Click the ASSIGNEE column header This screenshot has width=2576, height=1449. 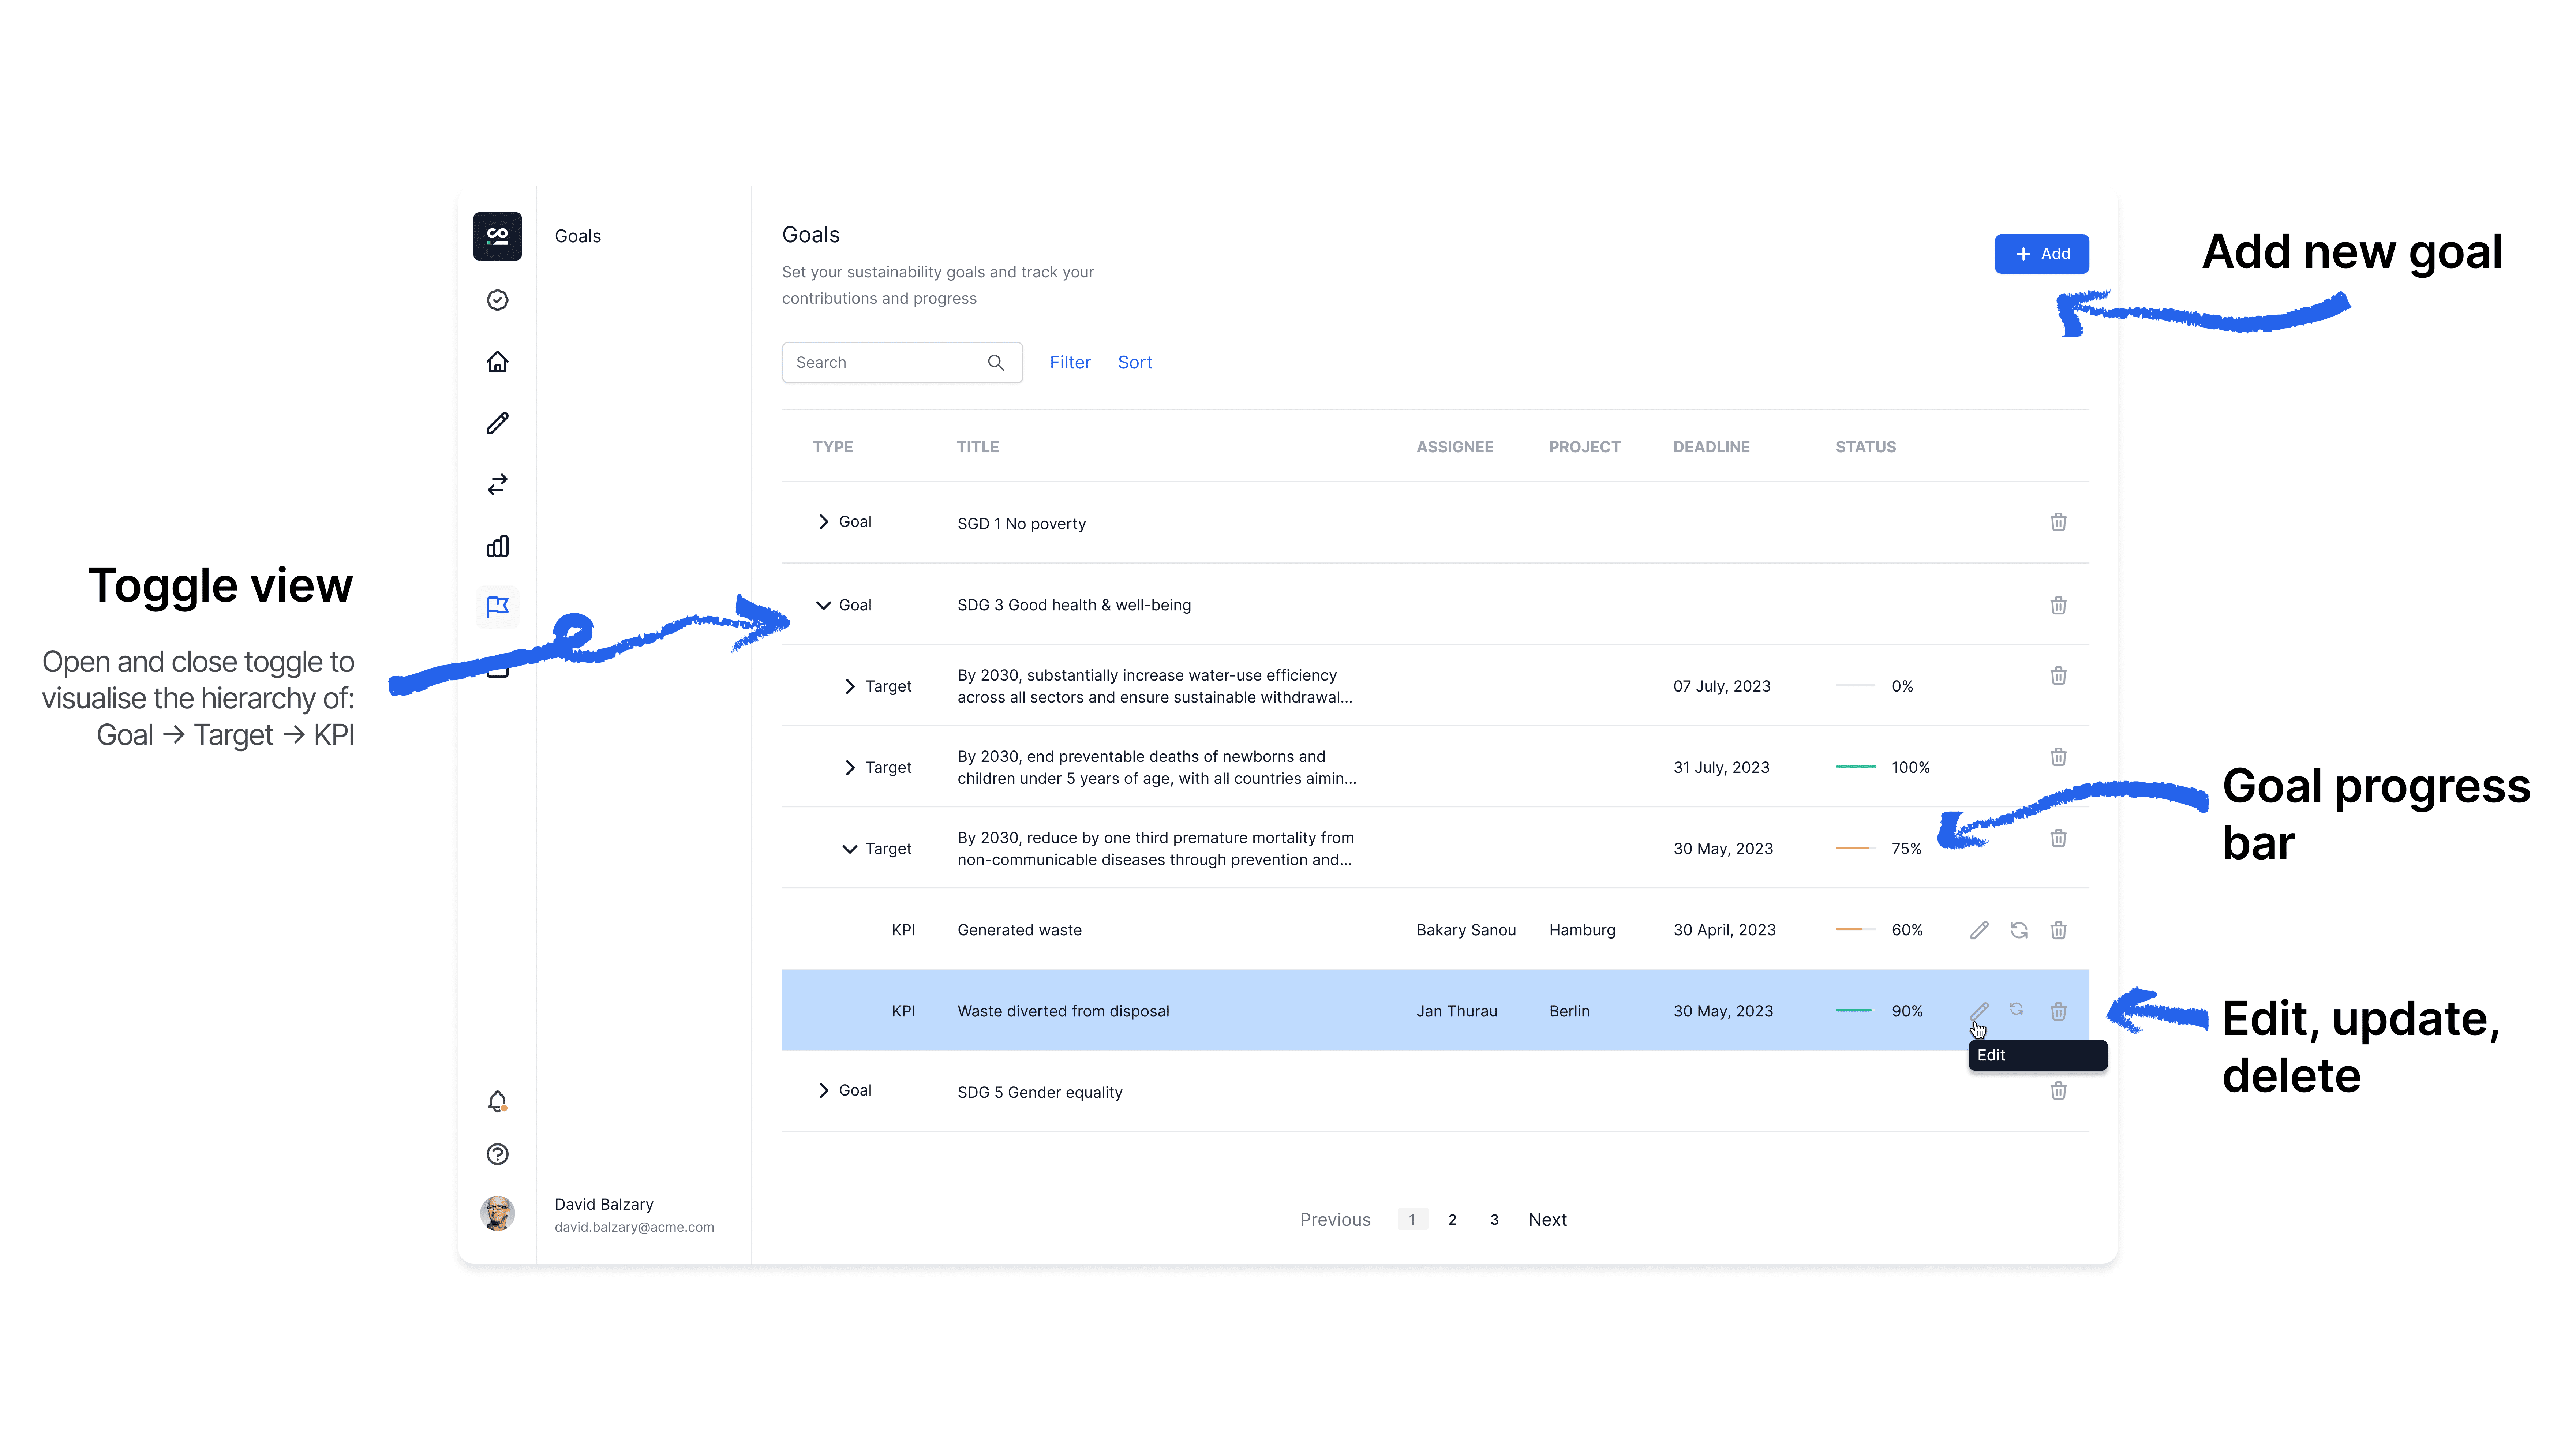click(x=1454, y=447)
